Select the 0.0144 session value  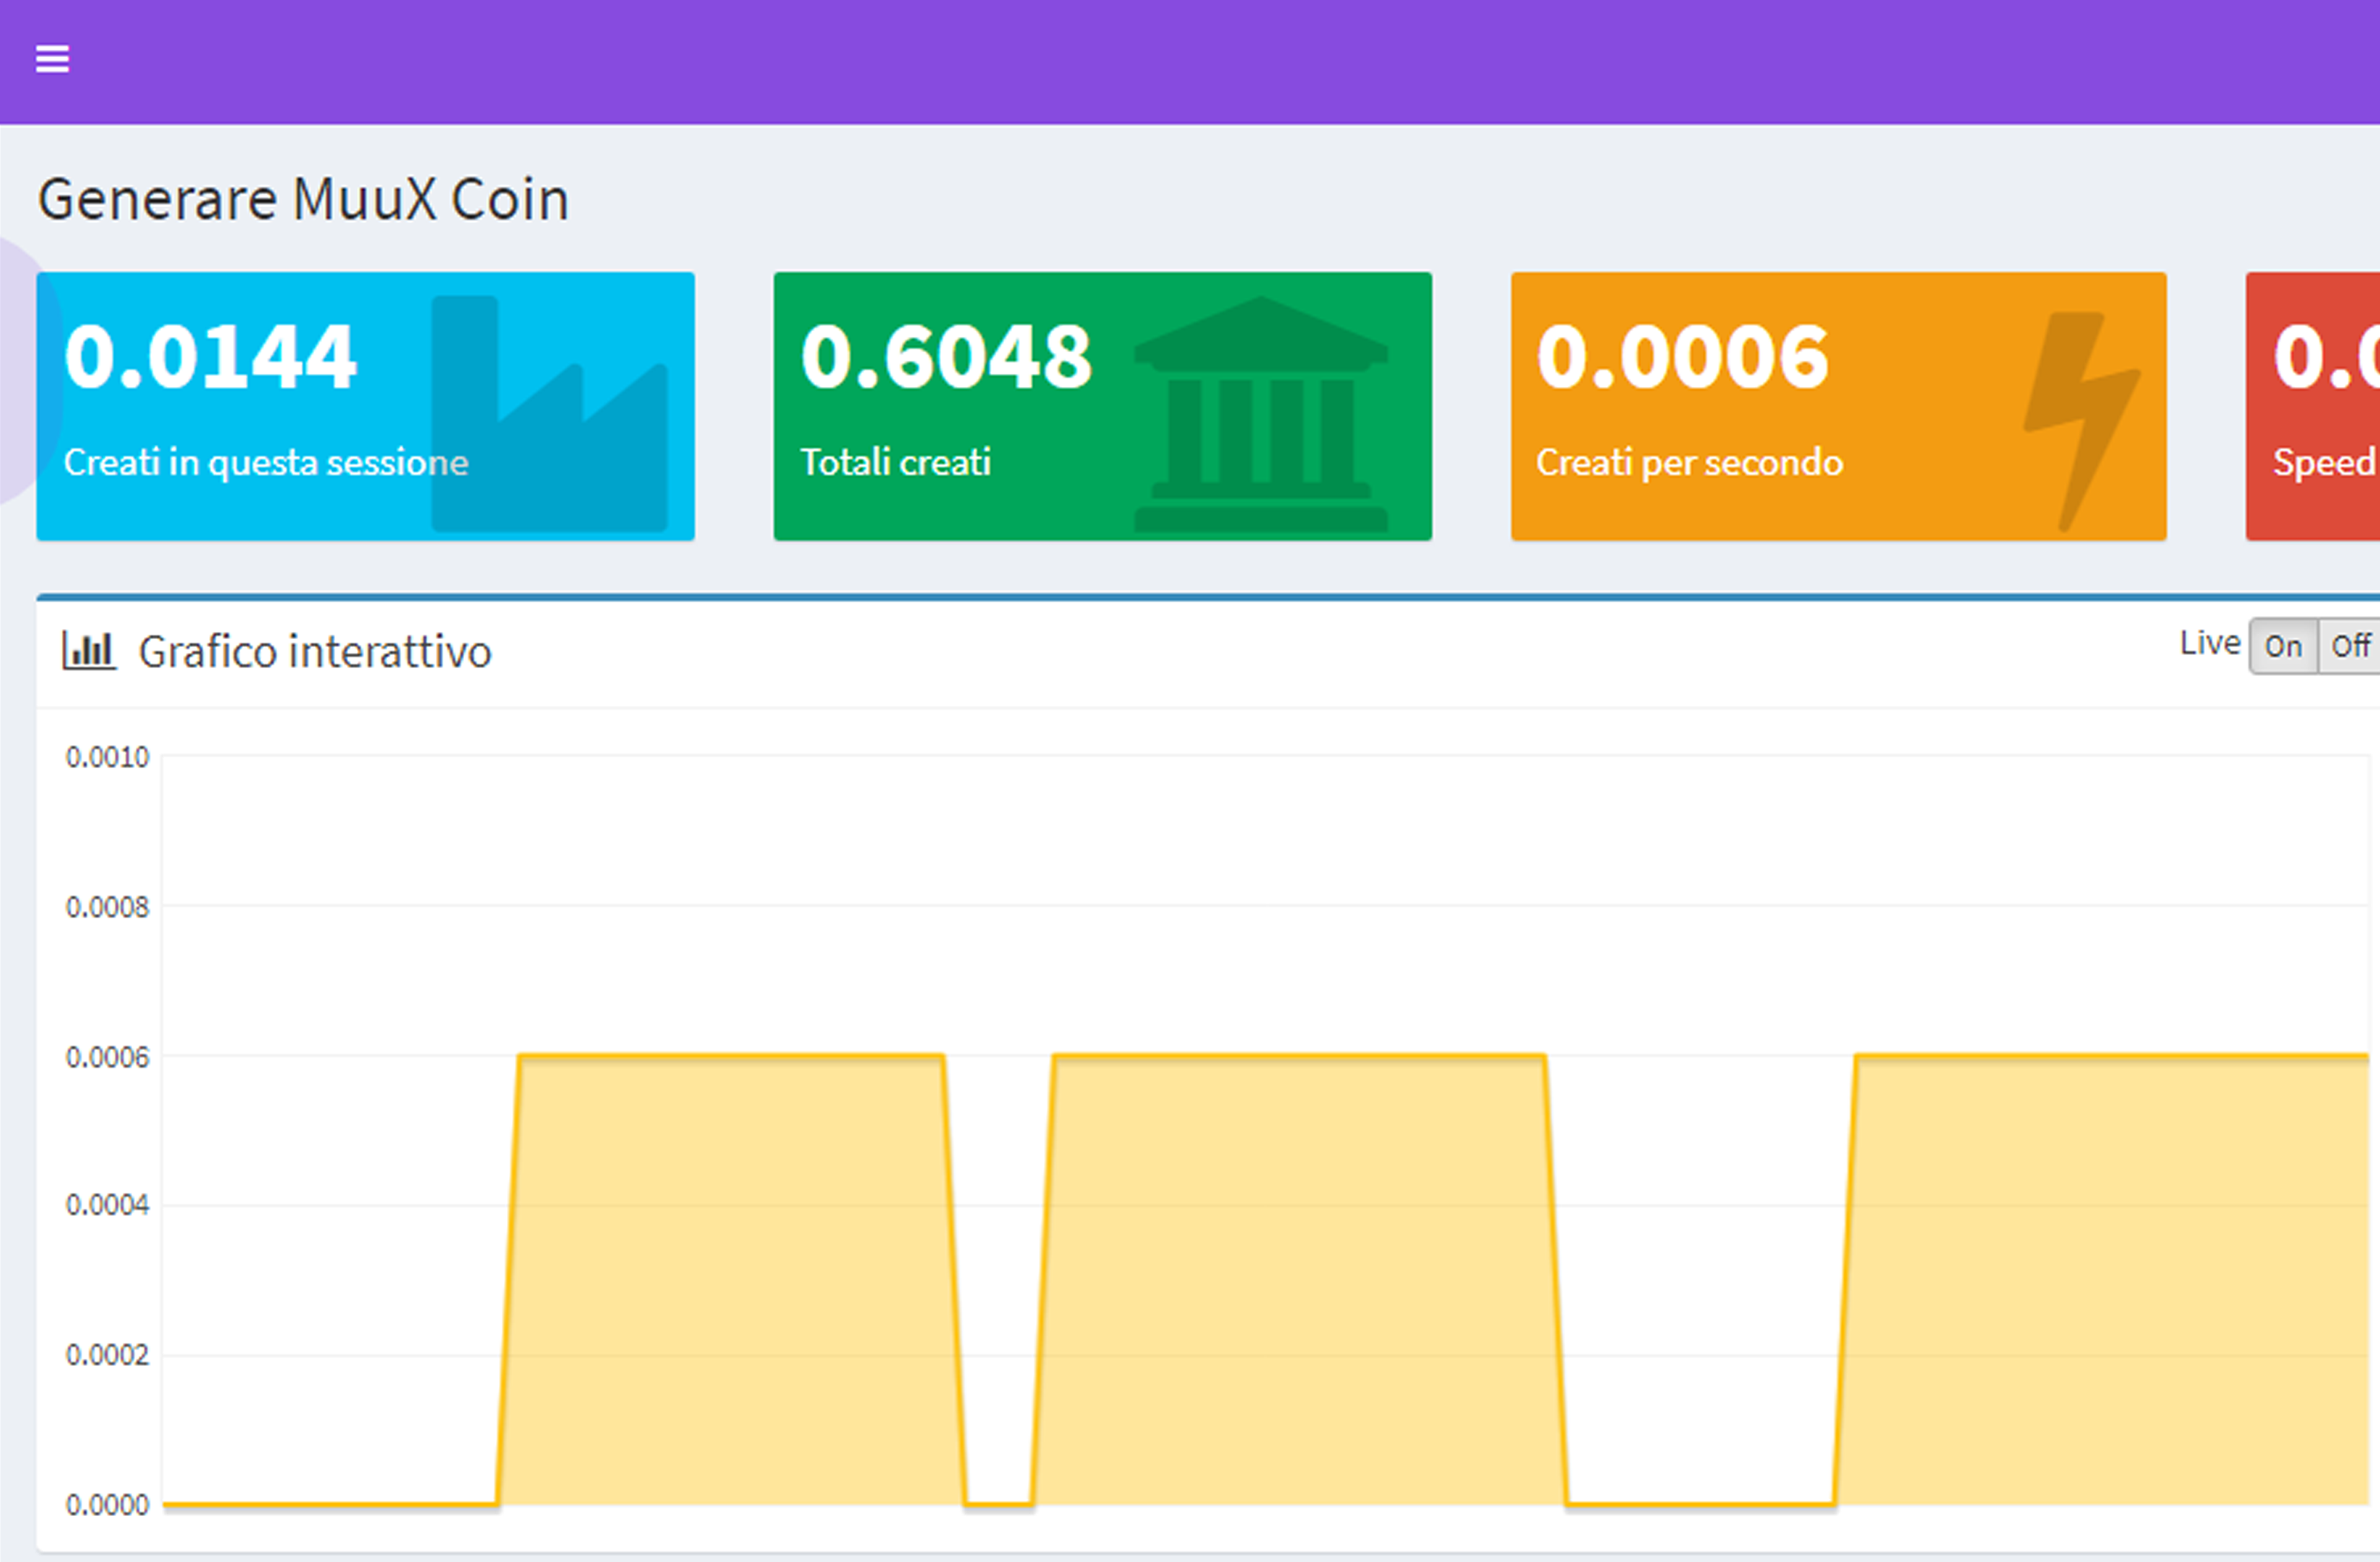pyautogui.click(x=210, y=357)
